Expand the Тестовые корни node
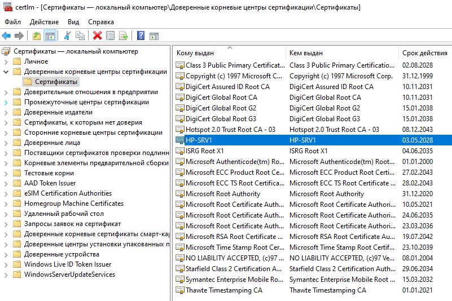452x301 pixels. tap(6, 174)
